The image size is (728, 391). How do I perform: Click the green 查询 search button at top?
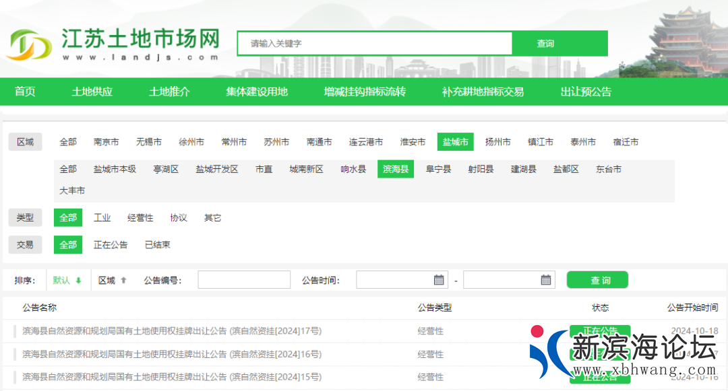[545, 44]
